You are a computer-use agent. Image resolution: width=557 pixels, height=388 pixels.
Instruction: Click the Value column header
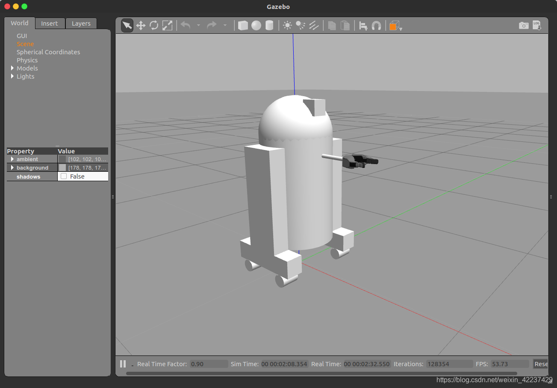pos(83,151)
